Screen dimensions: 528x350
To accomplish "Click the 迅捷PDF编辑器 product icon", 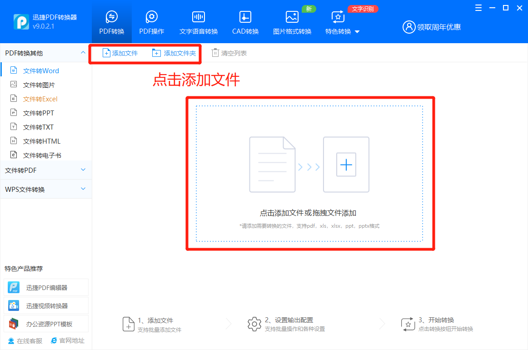I will point(14,287).
